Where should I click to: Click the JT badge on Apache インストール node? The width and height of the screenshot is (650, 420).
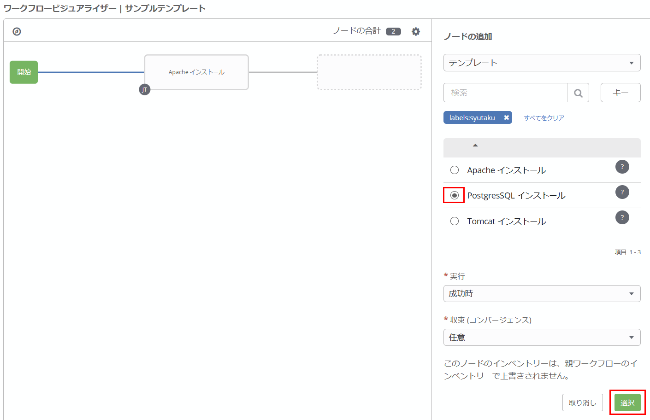click(x=145, y=89)
